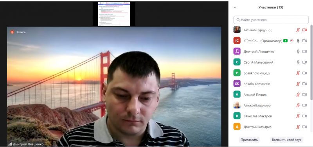The image size is (313, 147).
Task: Click the red recording indicator for ICPM organizer
Action: coord(292,41)
